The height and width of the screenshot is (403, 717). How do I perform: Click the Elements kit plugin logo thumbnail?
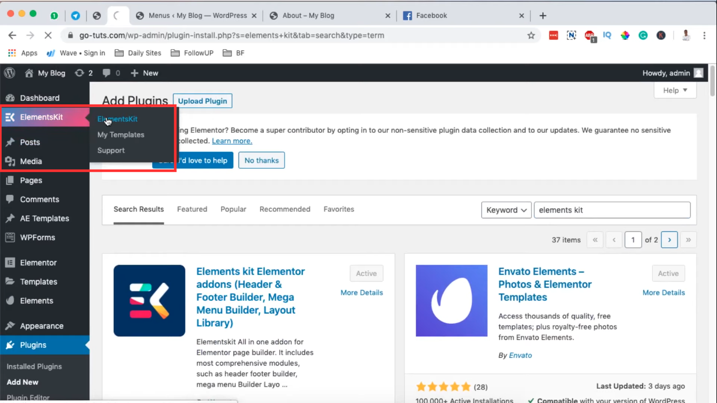[150, 301]
